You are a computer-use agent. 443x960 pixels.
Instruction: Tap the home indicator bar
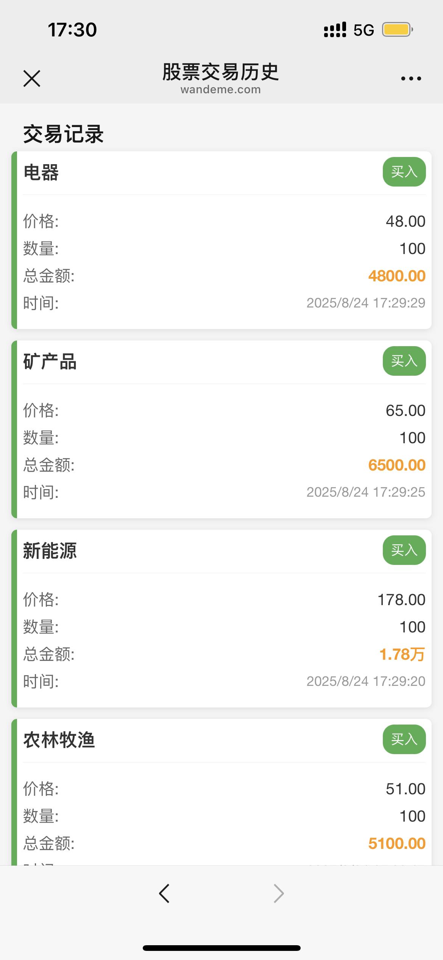coord(221,948)
